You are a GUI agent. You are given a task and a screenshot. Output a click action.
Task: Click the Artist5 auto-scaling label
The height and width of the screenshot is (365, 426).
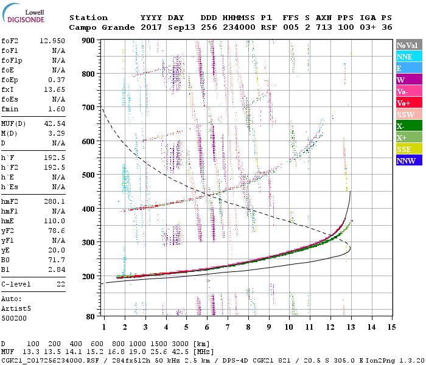tap(16, 309)
